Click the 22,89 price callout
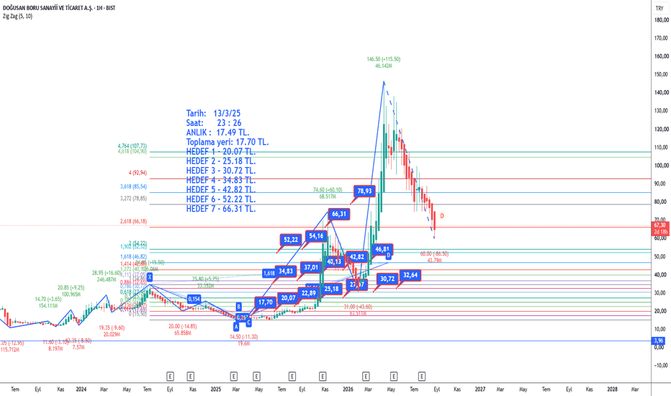 (309, 293)
